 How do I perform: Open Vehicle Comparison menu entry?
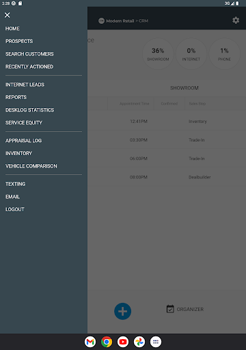click(31, 166)
